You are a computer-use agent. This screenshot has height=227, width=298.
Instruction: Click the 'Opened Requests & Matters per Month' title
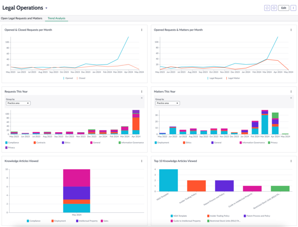(x=178, y=30)
